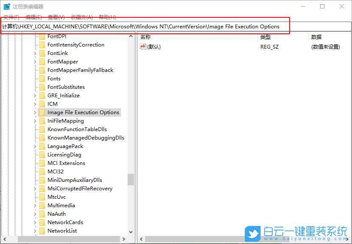This screenshot has height=244, width=352.
Task: Expand the GRE_Initialize key
Action: (35, 95)
